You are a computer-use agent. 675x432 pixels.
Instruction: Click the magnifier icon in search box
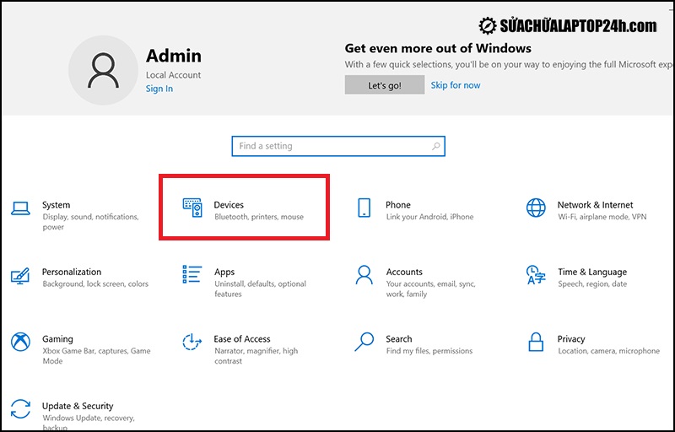(x=435, y=146)
